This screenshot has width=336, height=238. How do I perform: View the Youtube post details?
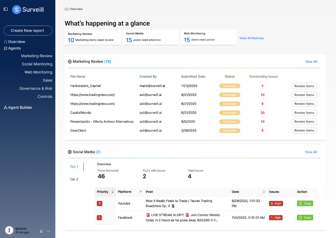(x=305, y=203)
